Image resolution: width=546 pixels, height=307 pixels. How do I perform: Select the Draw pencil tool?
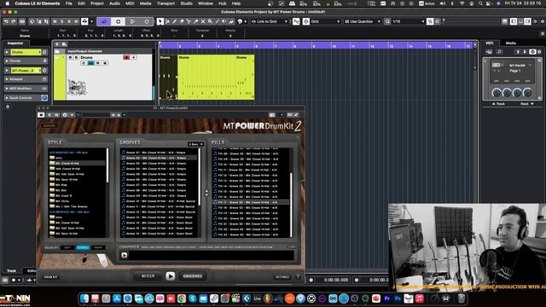[174, 21]
